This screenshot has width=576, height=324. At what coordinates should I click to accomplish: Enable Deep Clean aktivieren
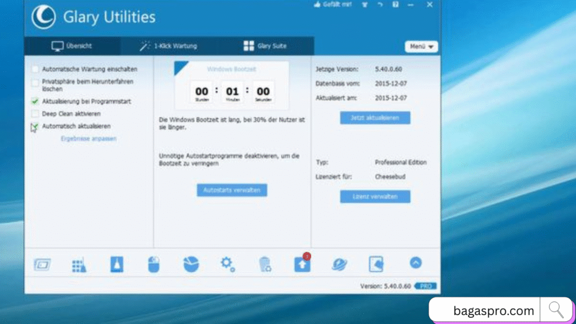pos(35,114)
